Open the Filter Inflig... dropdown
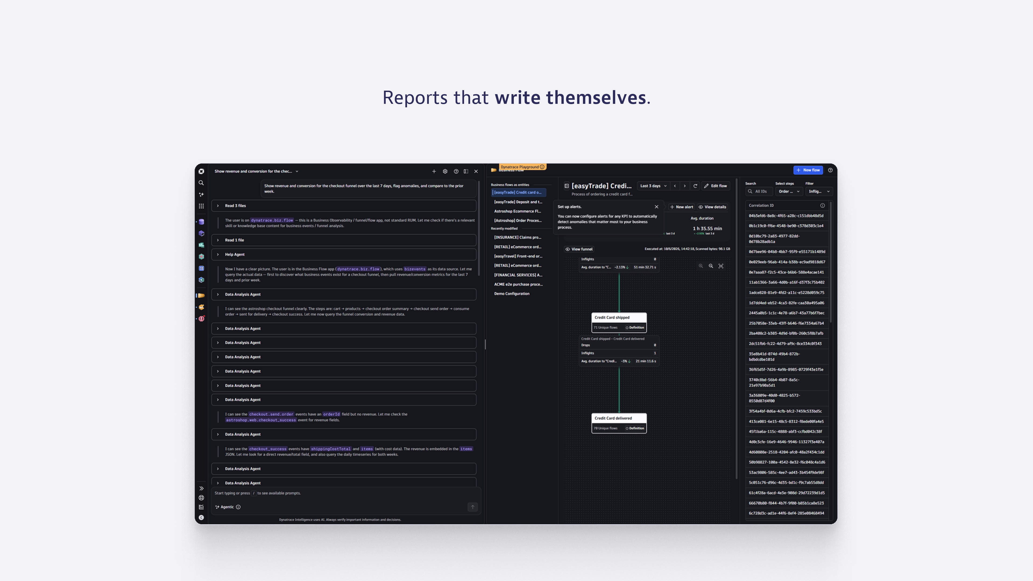 [x=819, y=191]
